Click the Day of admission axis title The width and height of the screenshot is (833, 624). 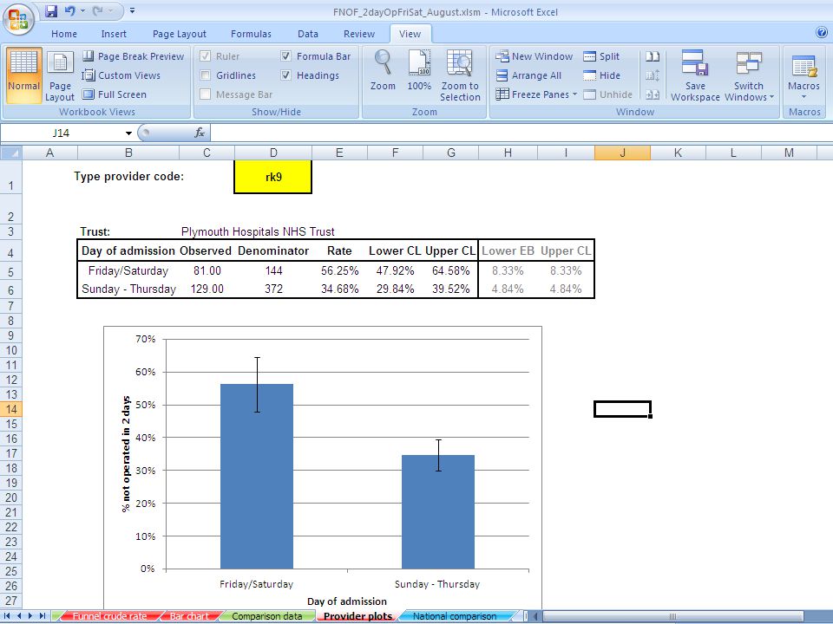pyautogui.click(x=347, y=601)
